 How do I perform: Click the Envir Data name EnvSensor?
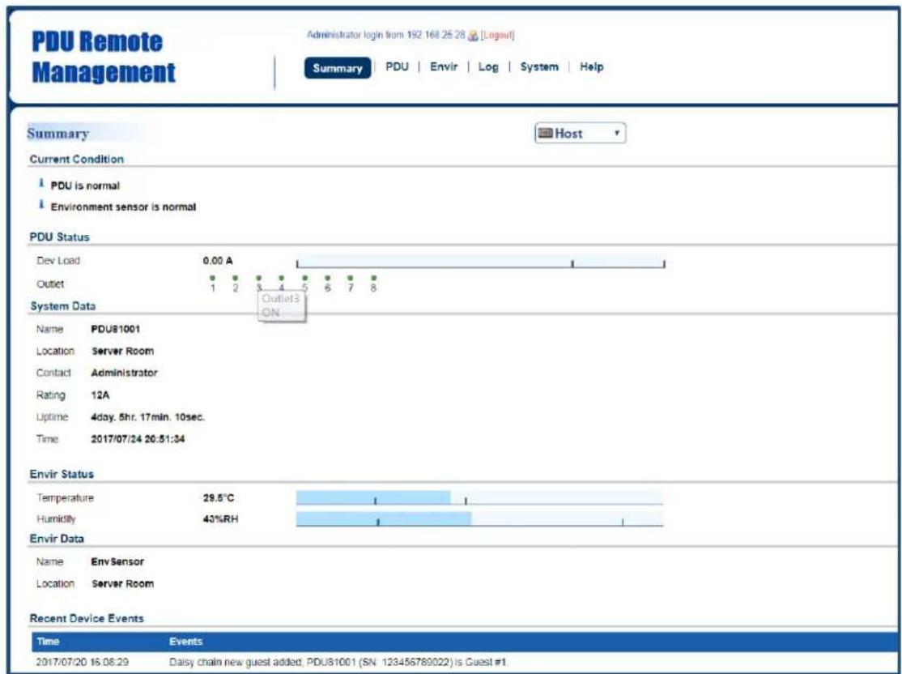point(117,561)
